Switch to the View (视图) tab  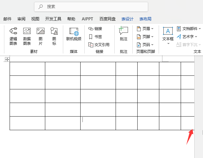[x=35, y=19]
